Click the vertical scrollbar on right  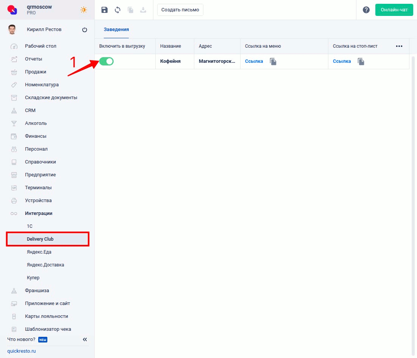413,206
